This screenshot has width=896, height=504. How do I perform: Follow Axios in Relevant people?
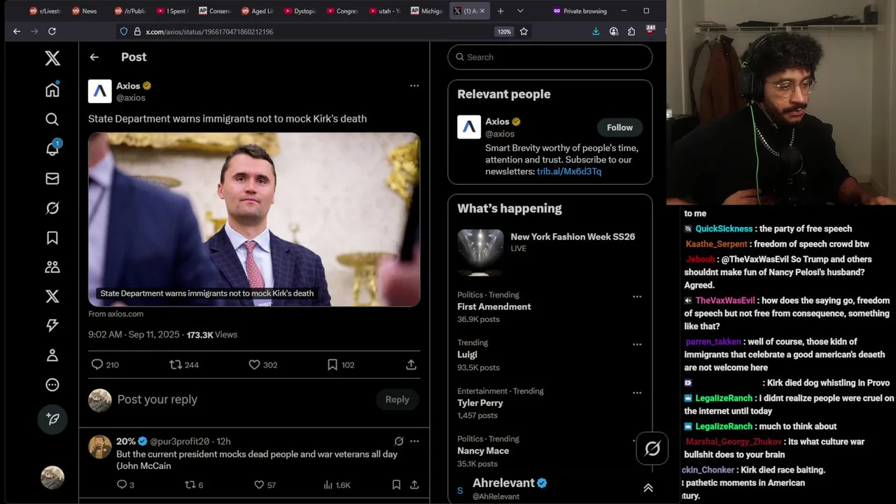point(619,127)
